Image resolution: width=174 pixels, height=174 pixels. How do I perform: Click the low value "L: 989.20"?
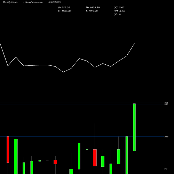[92, 11]
